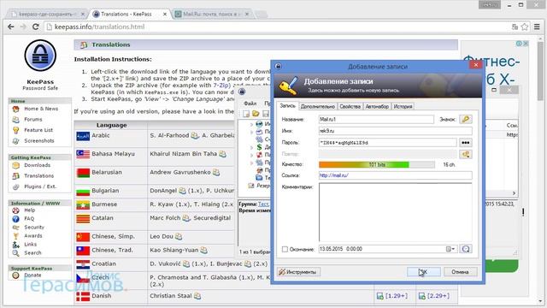This screenshot has width=547, height=308.
Task: Click the Belarusian flag icon
Action: (x=83, y=173)
